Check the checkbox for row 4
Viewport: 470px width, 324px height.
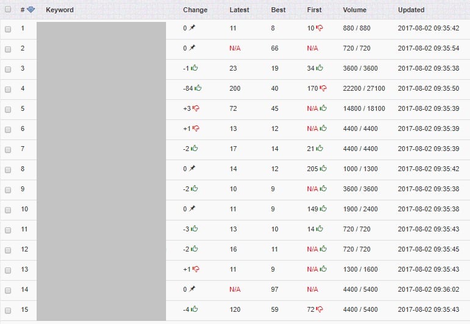(x=8, y=89)
